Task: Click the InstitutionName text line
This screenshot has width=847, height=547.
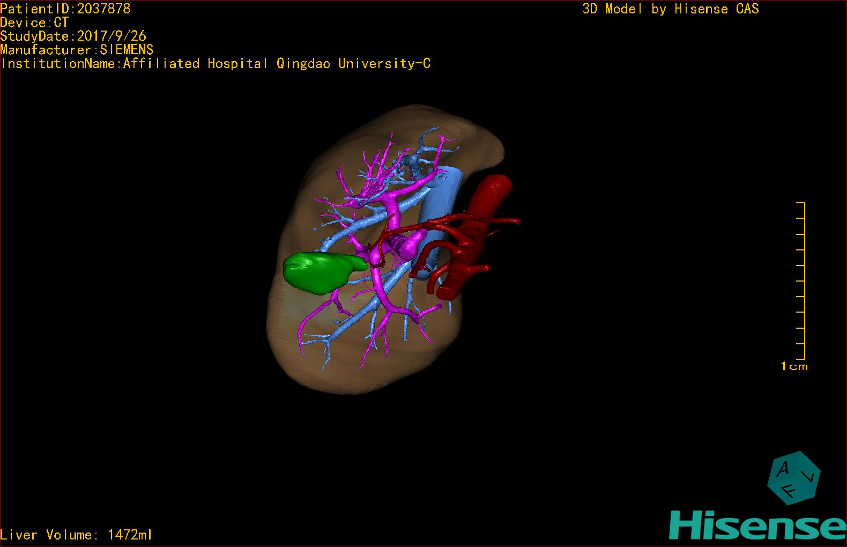Action: [216, 64]
